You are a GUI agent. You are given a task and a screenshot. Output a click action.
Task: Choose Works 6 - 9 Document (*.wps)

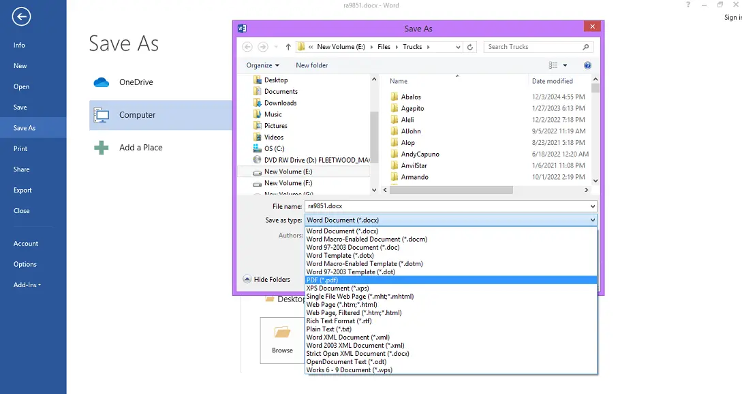click(450, 370)
